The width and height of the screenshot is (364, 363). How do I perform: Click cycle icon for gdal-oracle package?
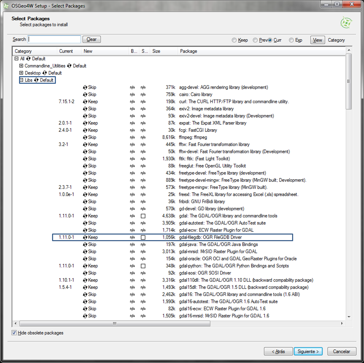pos(85,259)
